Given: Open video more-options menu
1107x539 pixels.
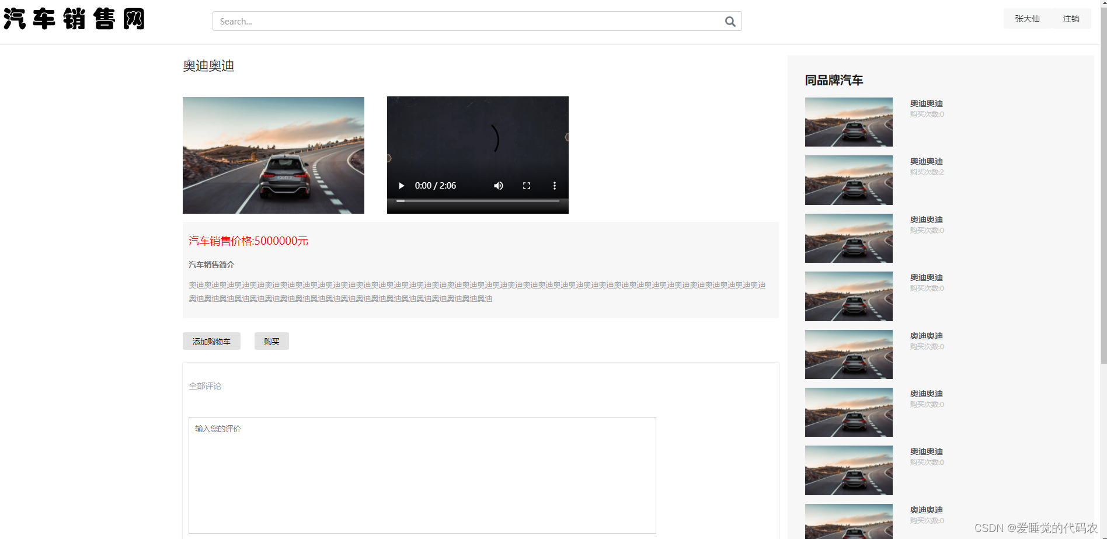Looking at the screenshot, I should click(554, 186).
